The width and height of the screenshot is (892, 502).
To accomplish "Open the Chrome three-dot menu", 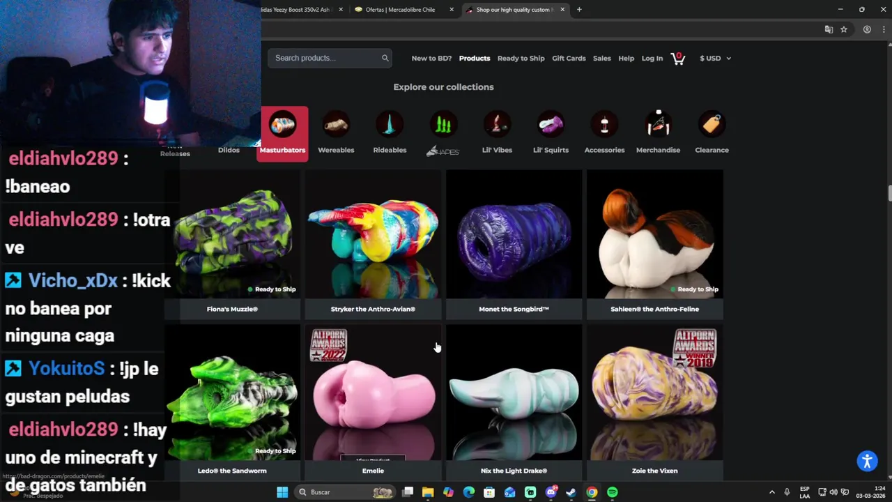I will pyautogui.click(x=882, y=29).
